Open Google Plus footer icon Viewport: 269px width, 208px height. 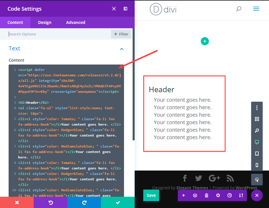tap(215, 178)
